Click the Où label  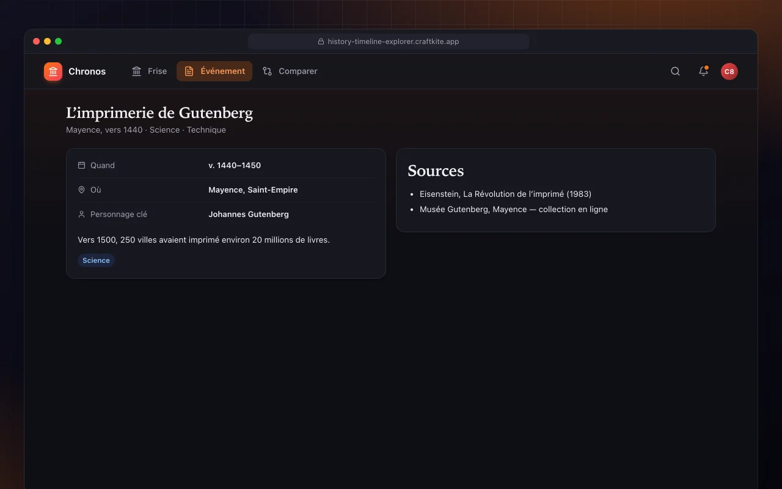[96, 190]
